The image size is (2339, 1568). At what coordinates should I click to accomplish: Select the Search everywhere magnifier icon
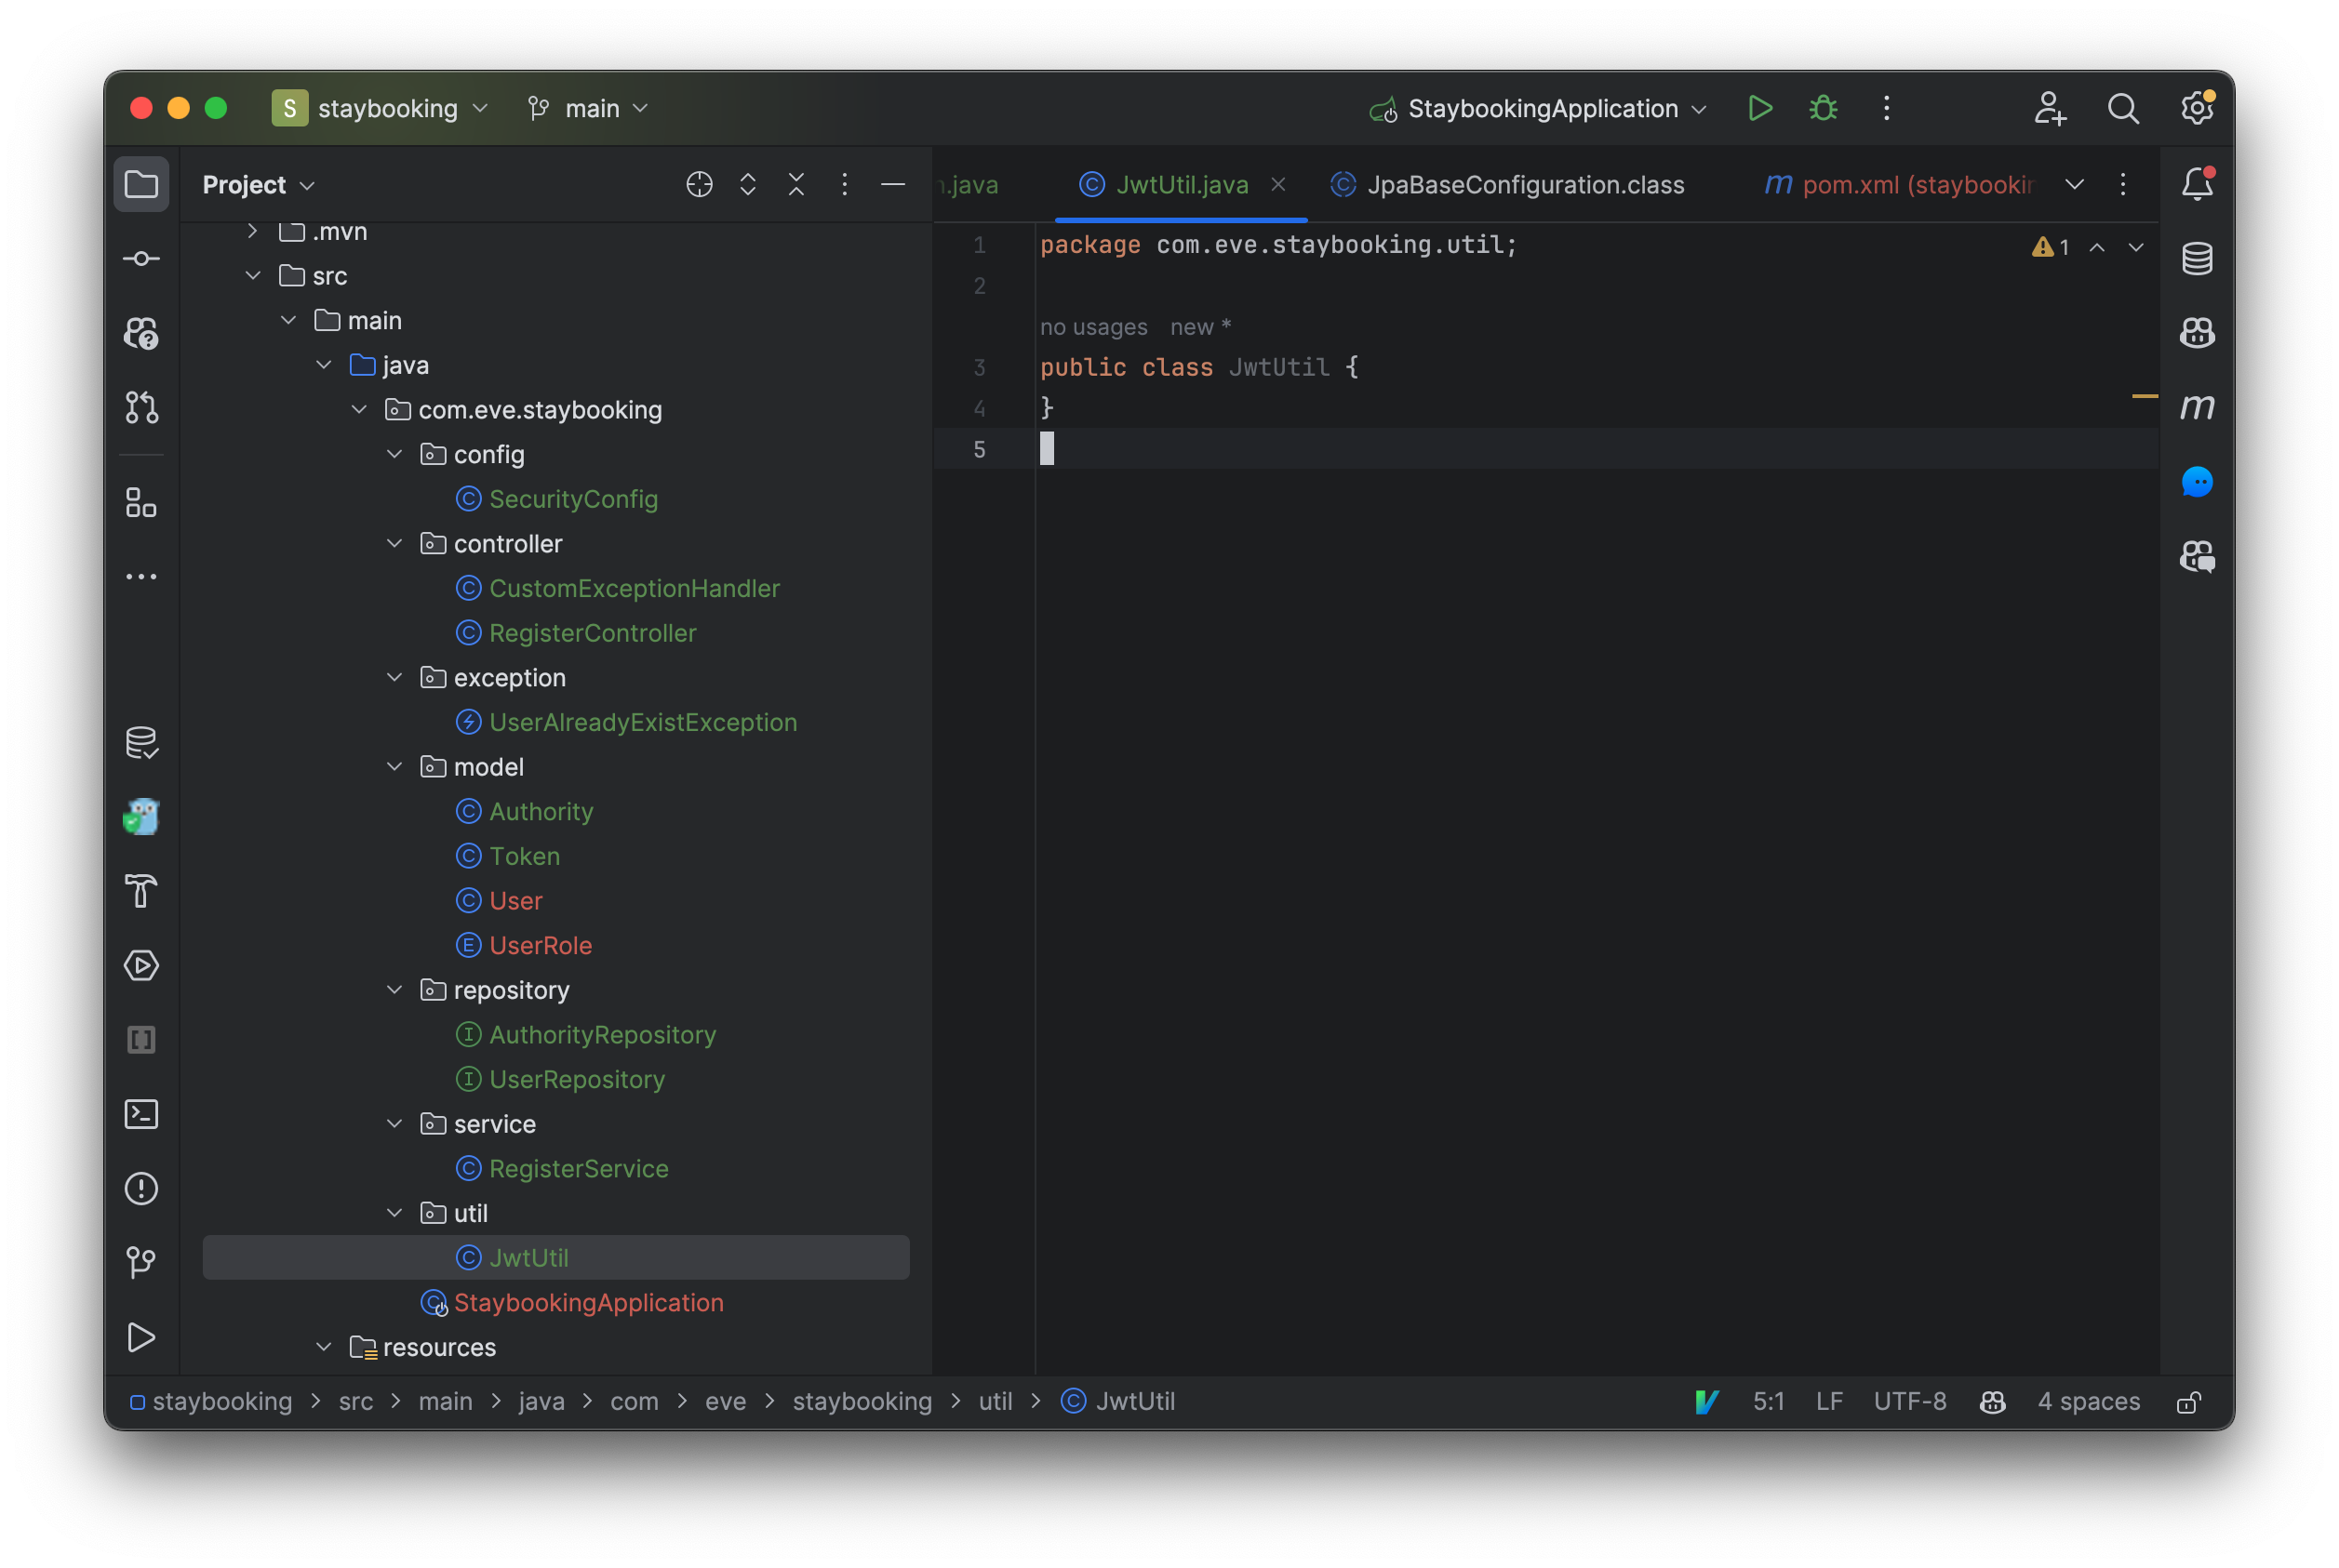click(2124, 109)
